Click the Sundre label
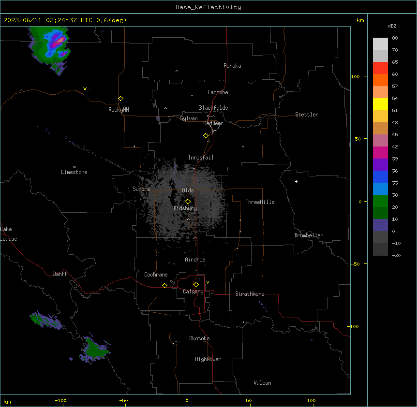 click(x=141, y=189)
